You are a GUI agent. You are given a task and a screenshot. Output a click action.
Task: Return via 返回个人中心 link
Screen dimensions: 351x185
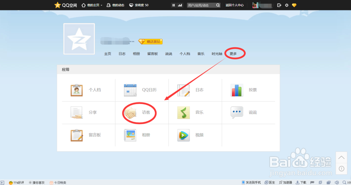coord(234,5)
